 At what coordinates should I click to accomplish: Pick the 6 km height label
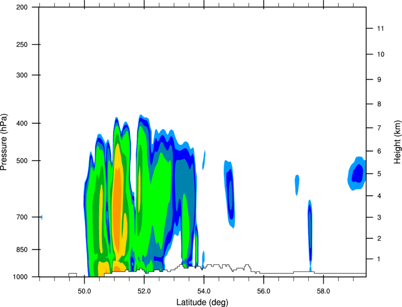(379, 151)
